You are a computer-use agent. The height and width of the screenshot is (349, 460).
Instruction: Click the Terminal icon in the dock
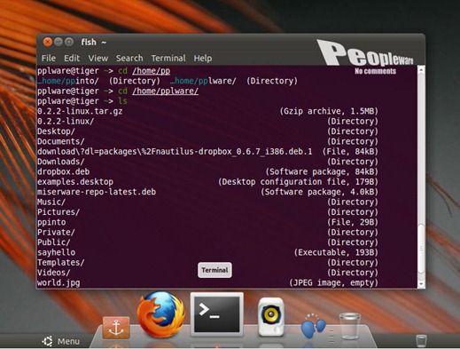pyautogui.click(x=217, y=314)
